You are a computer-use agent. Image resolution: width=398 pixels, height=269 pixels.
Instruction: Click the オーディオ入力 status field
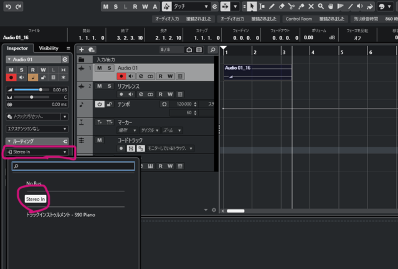click(183, 19)
